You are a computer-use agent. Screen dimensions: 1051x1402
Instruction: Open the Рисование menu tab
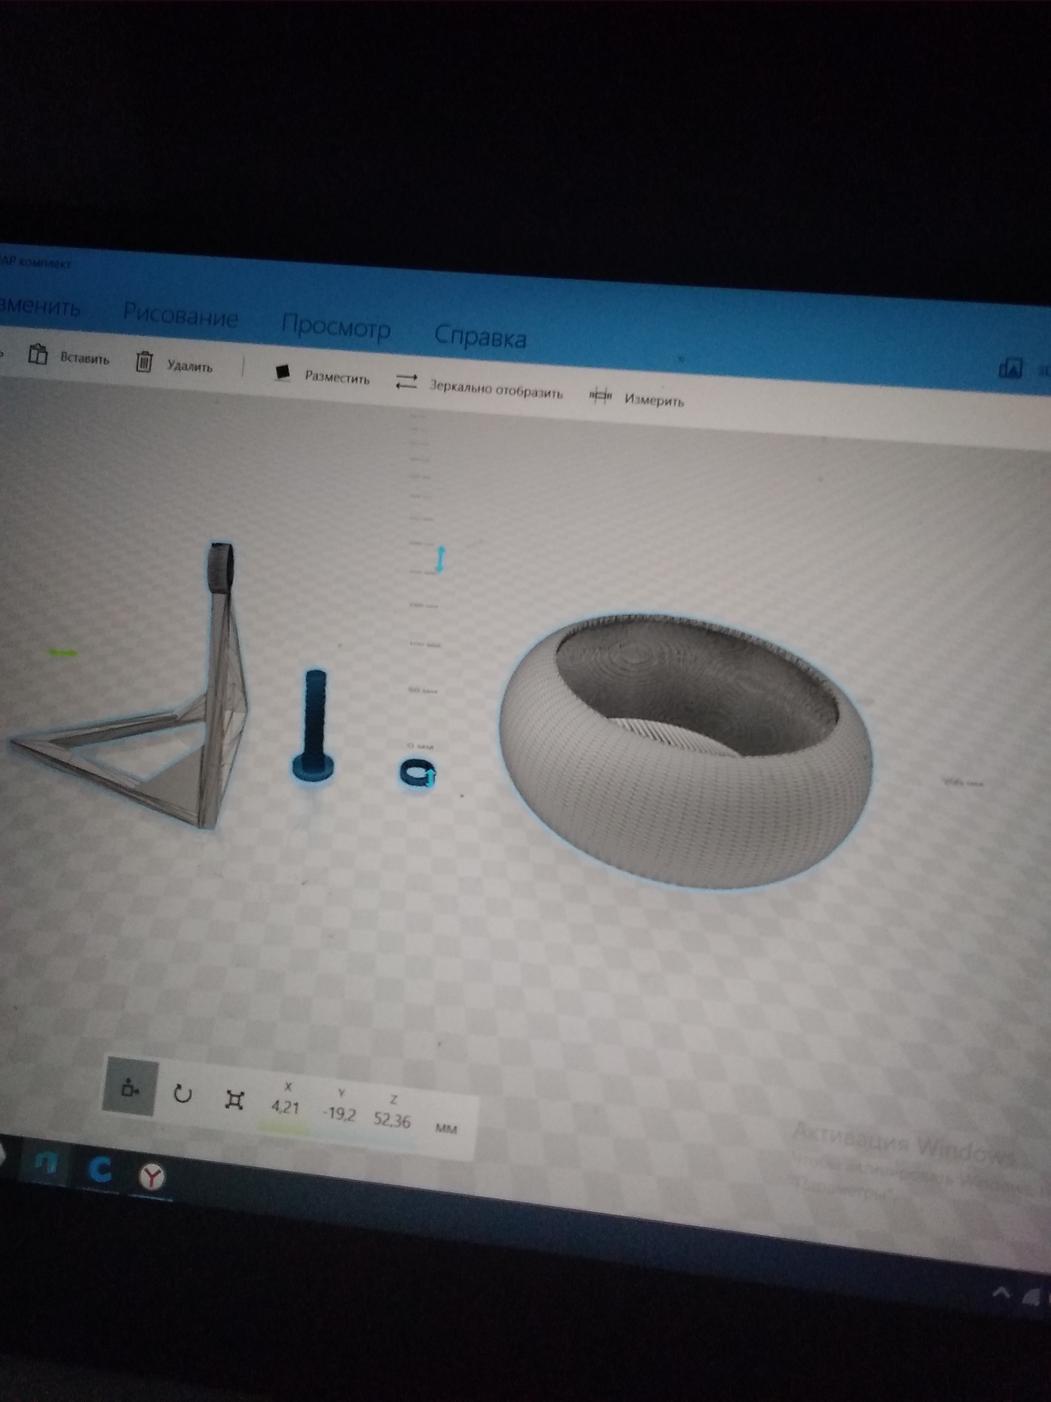(x=181, y=315)
